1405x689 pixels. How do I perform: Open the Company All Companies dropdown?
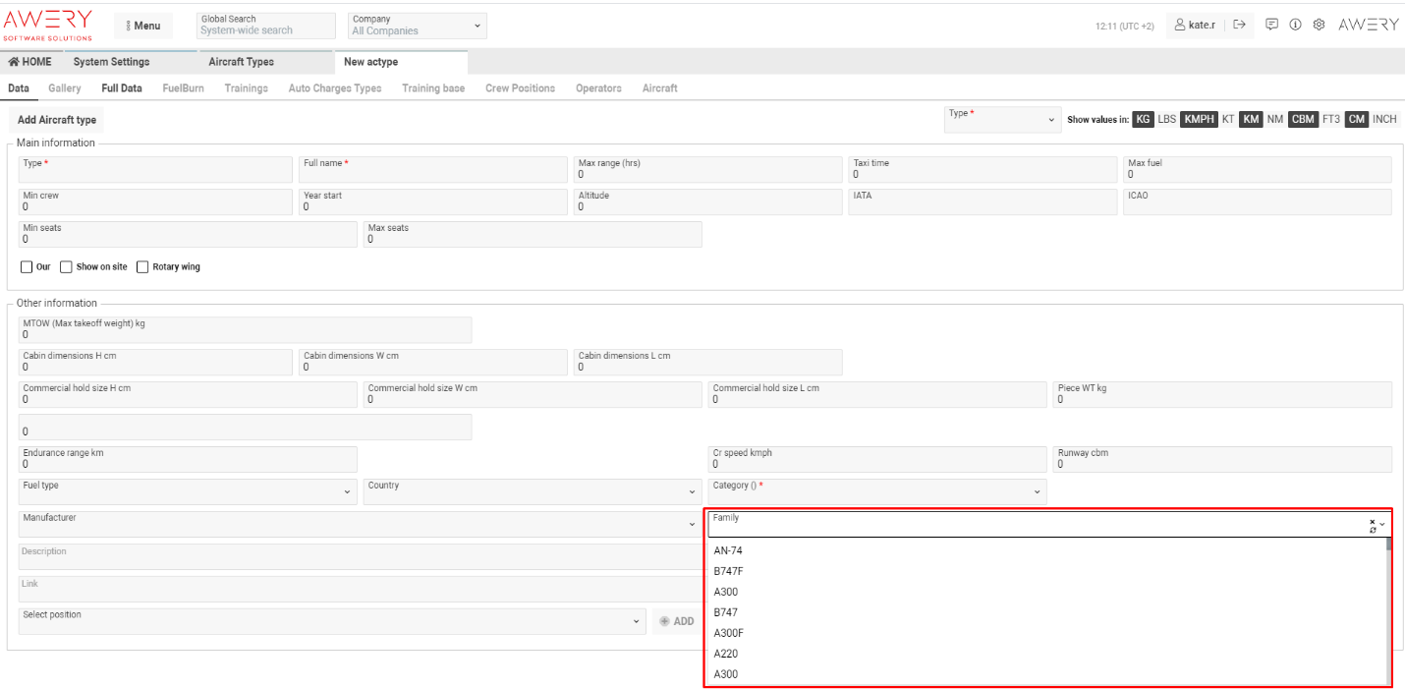(x=416, y=27)
